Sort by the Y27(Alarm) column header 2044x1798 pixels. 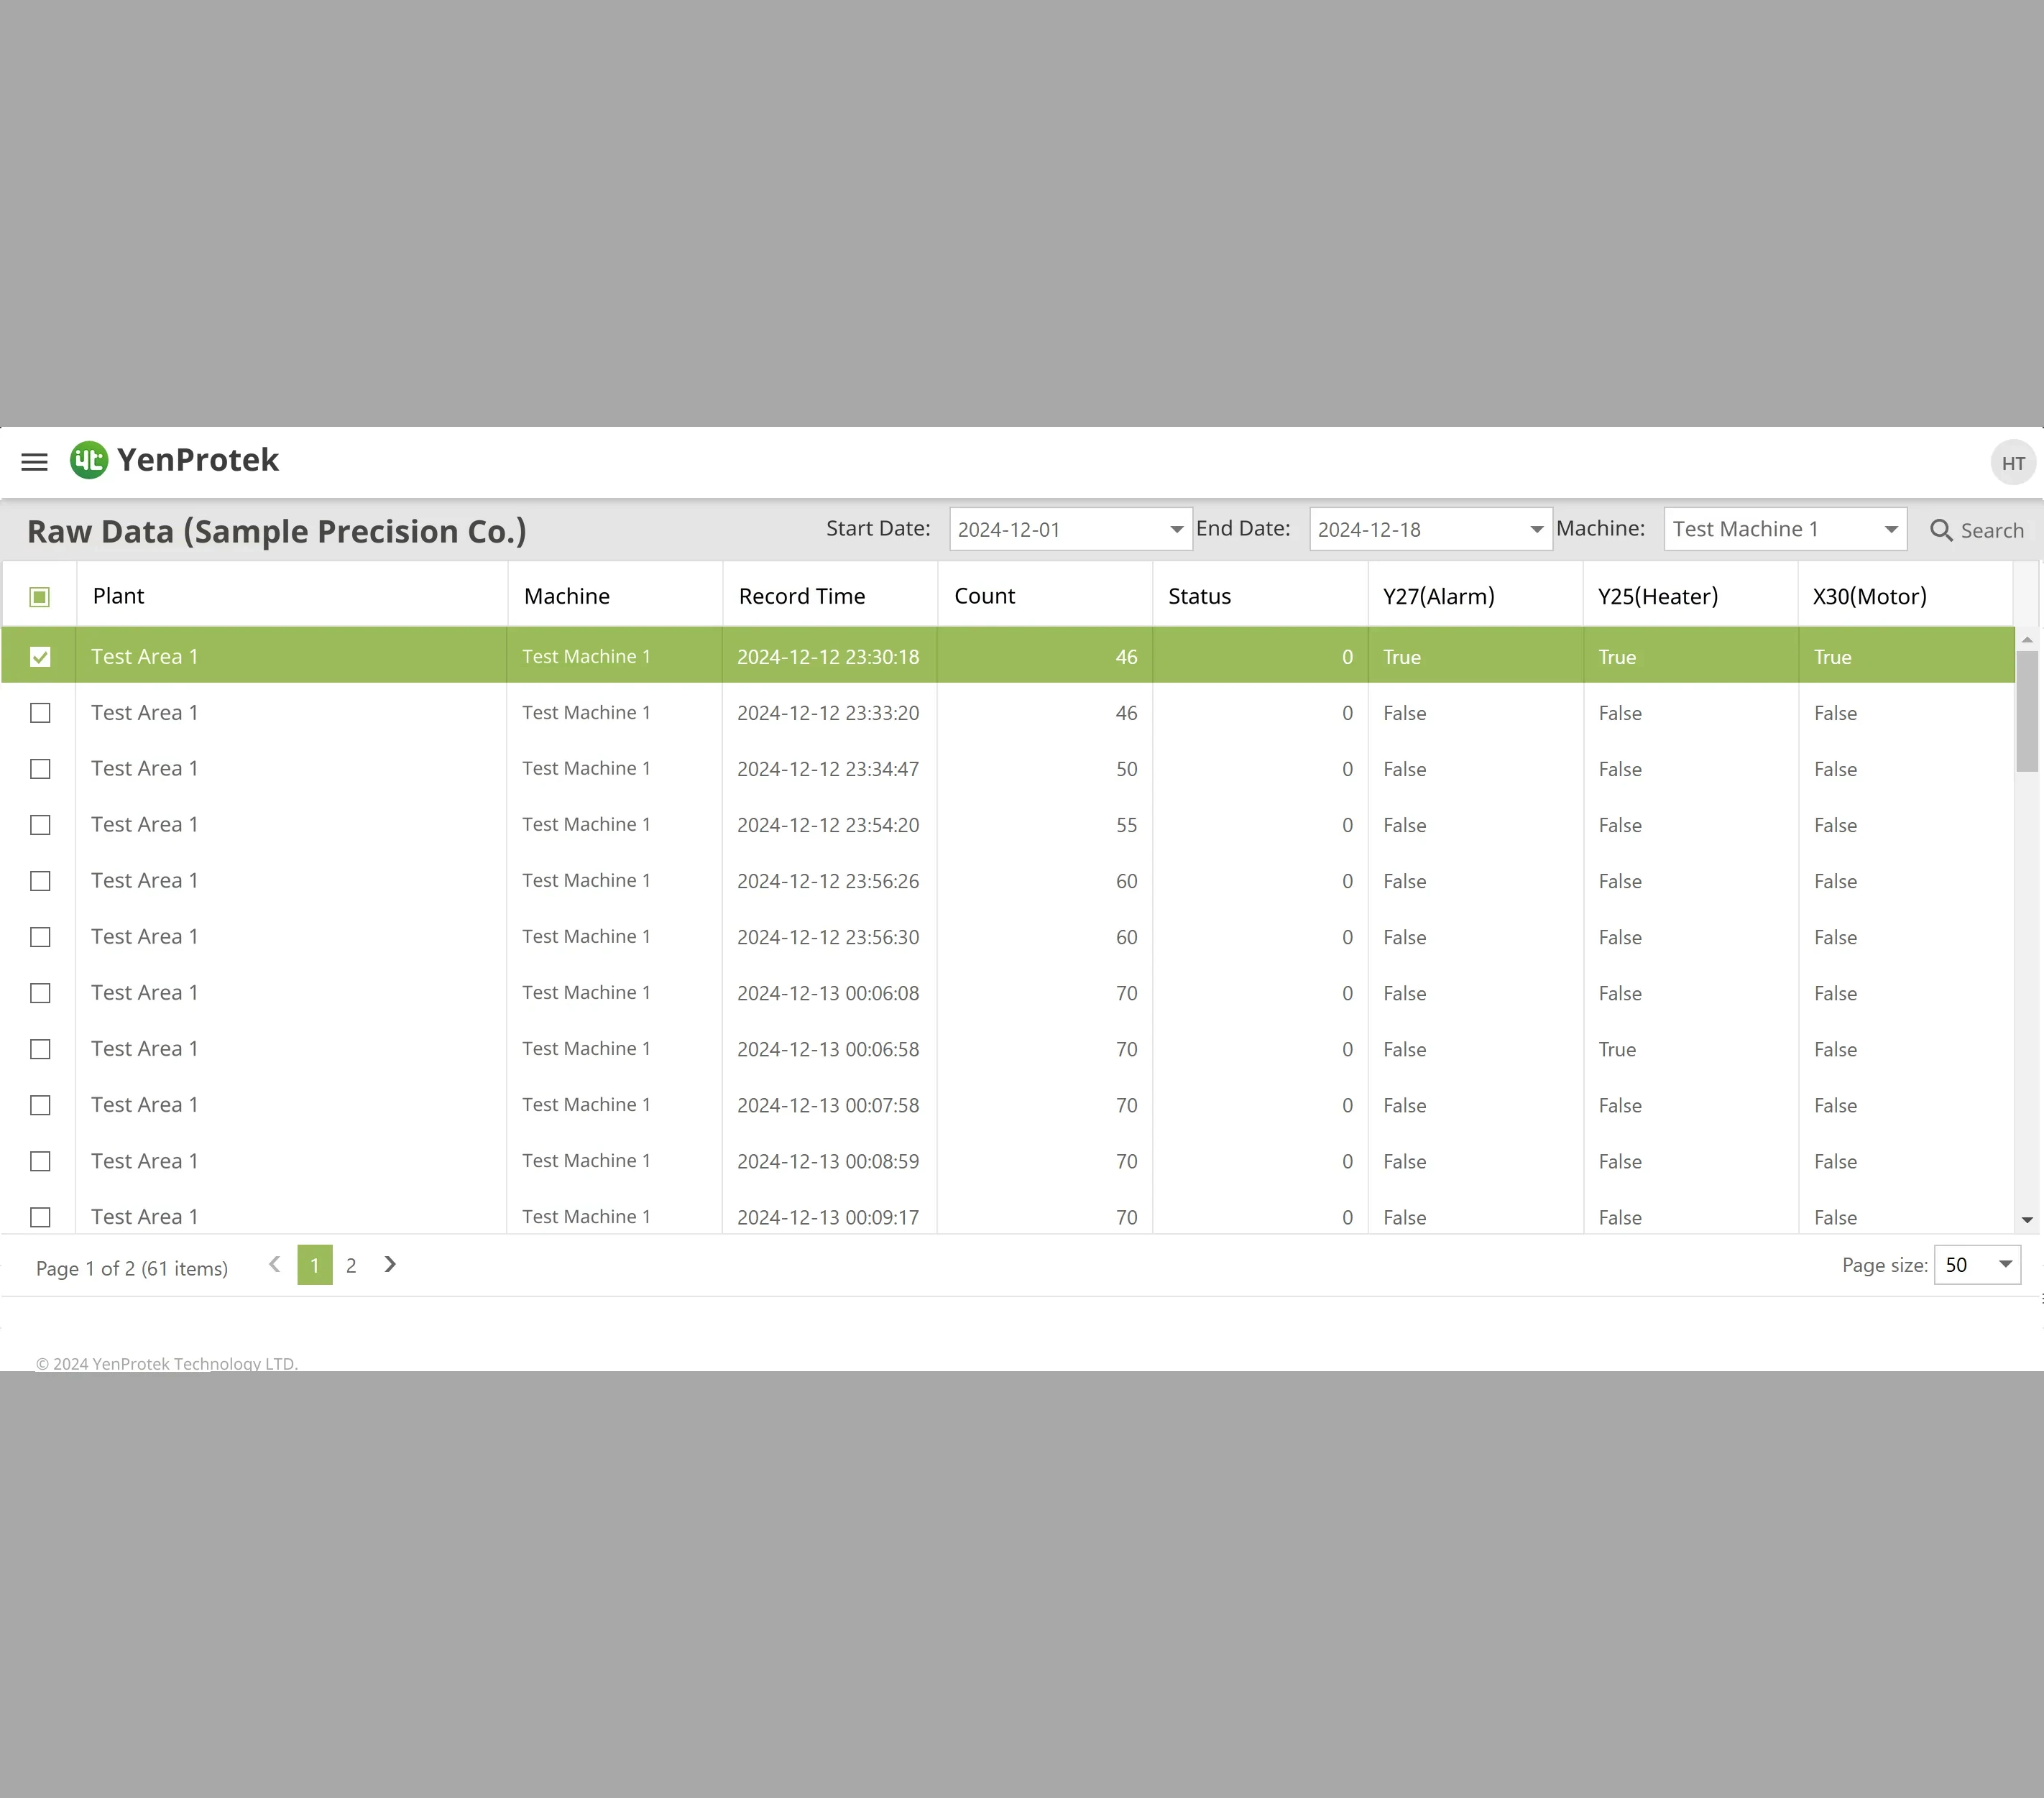pyautogui.click(x=1475, y=596)
